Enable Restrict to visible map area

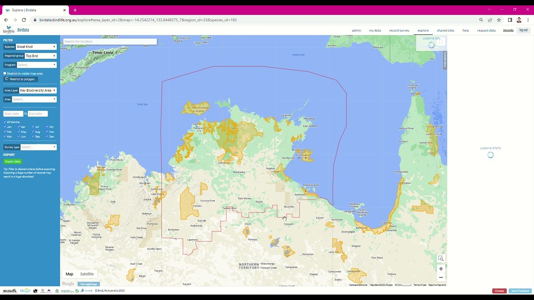pos(5,74)
